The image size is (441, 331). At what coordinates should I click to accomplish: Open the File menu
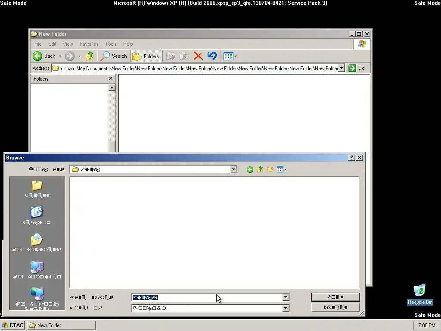[38, 44]
